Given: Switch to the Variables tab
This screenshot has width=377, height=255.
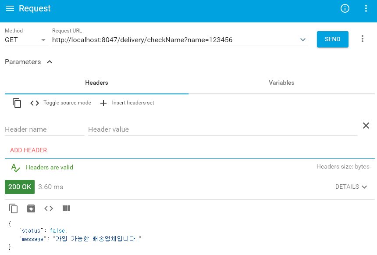Looking at the screenshot, I should 281,83.
